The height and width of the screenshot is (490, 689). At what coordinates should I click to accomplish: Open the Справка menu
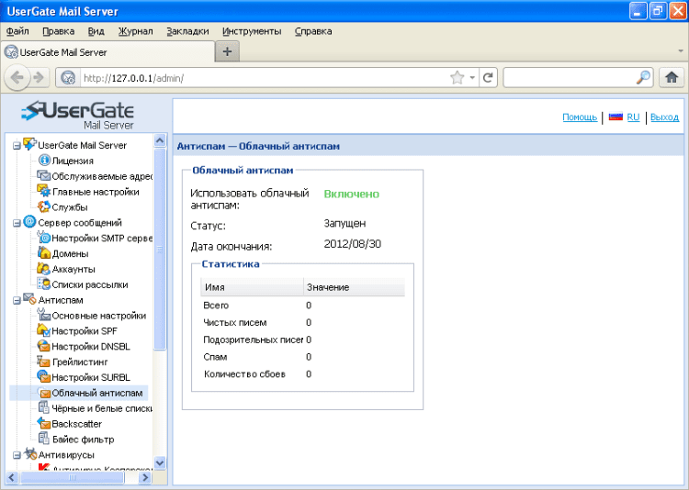click(313, 31)
